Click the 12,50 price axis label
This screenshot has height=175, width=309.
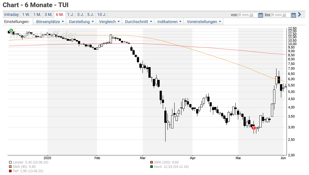pos(292,29)
